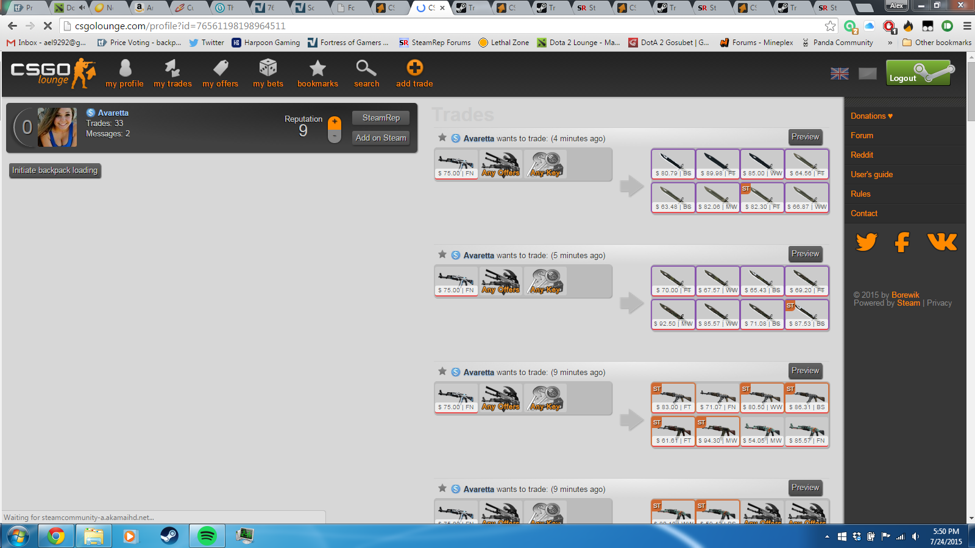
Task: Open the my profile icon
Action: pyautogui.click(x=125, y=68)
